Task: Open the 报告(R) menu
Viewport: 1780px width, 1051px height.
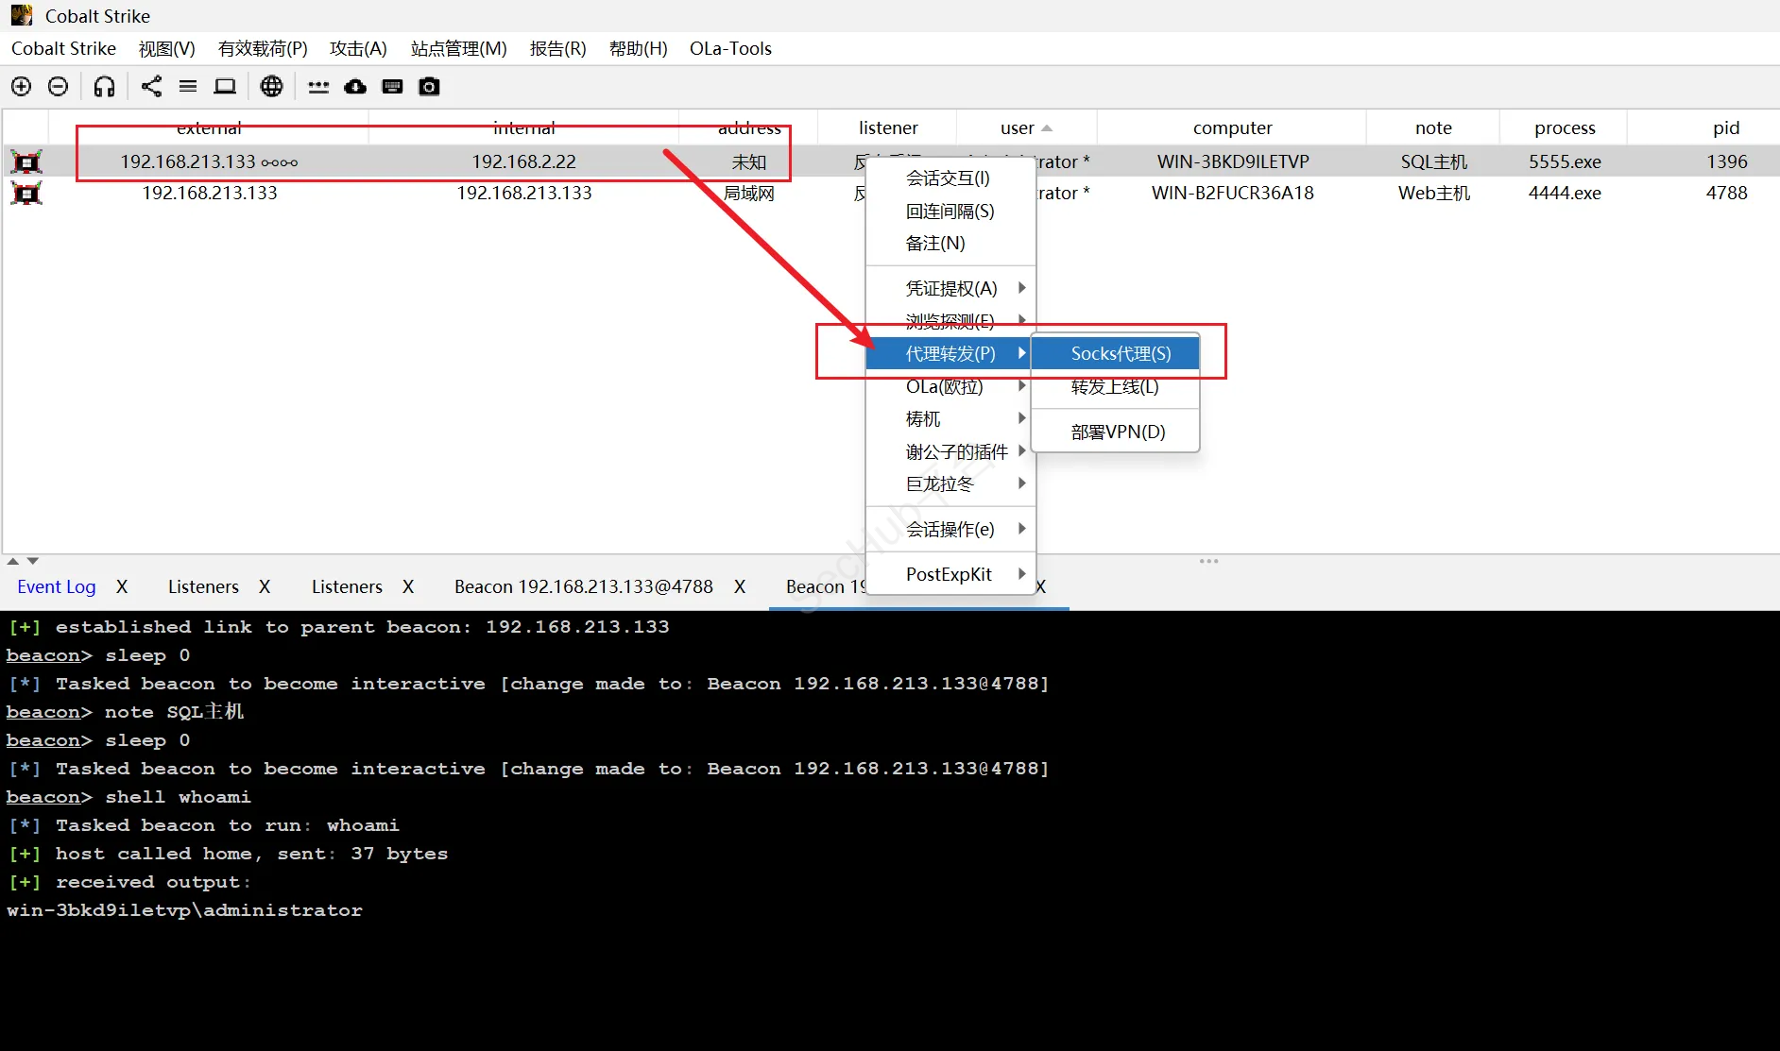Action: click(x=557, y=48)
